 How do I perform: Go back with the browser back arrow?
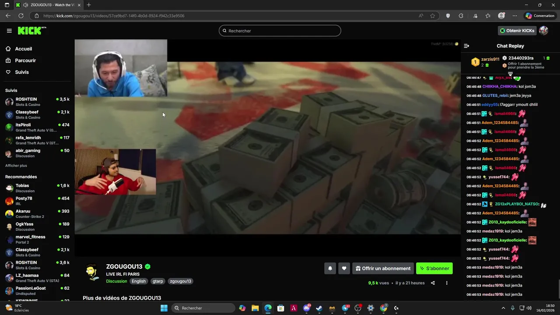coord(8,16)
